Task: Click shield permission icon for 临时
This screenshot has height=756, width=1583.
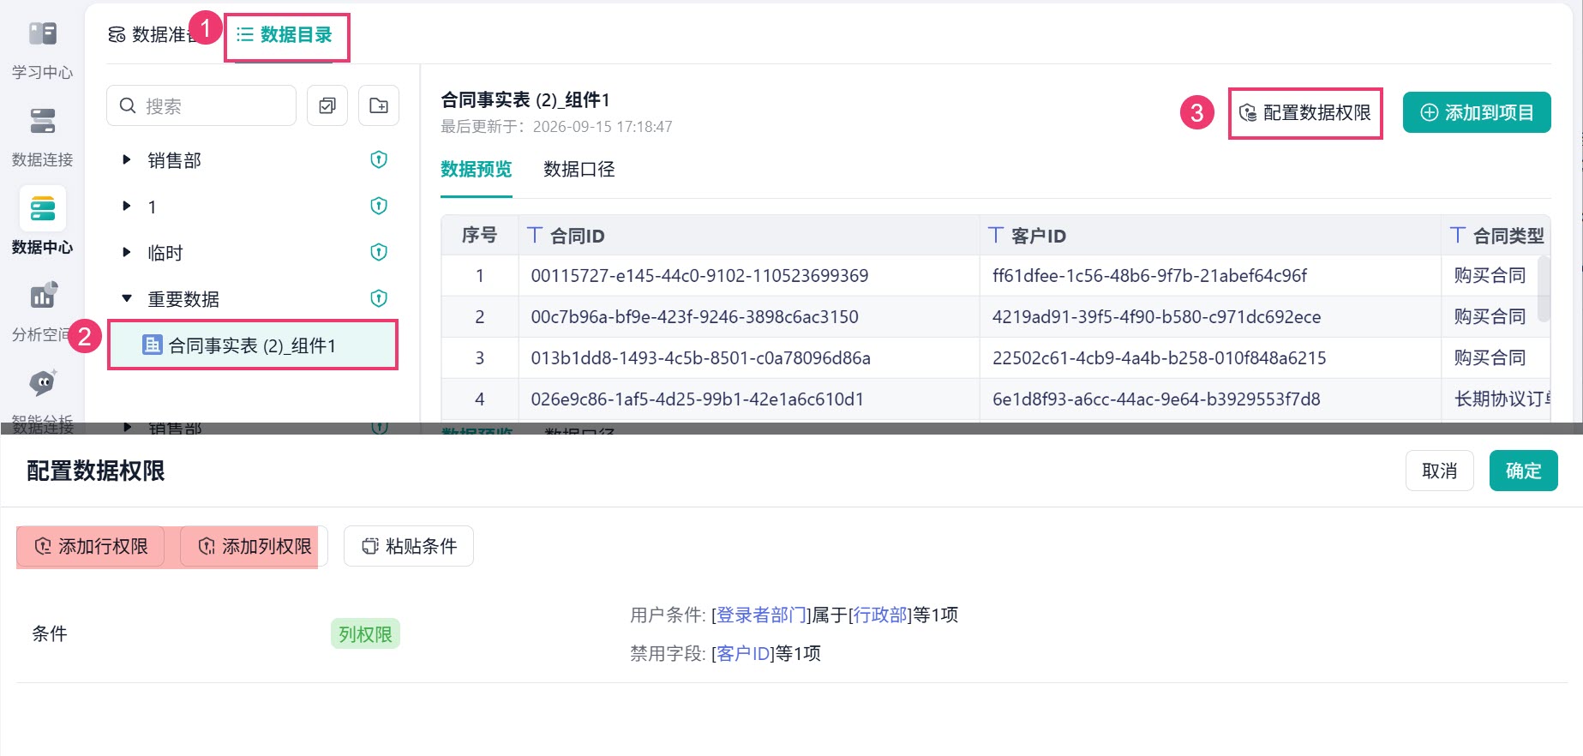Action: click(x=379, y=252)
